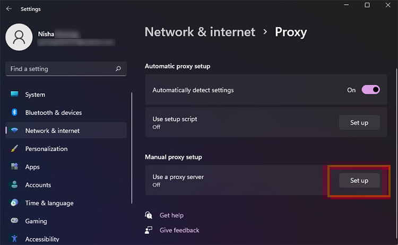Open System via its monitor icon

[x=14, y=94]
